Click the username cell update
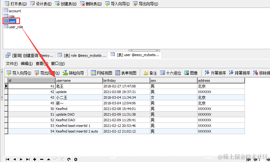The image size is (270, 162). click(79, 92)
